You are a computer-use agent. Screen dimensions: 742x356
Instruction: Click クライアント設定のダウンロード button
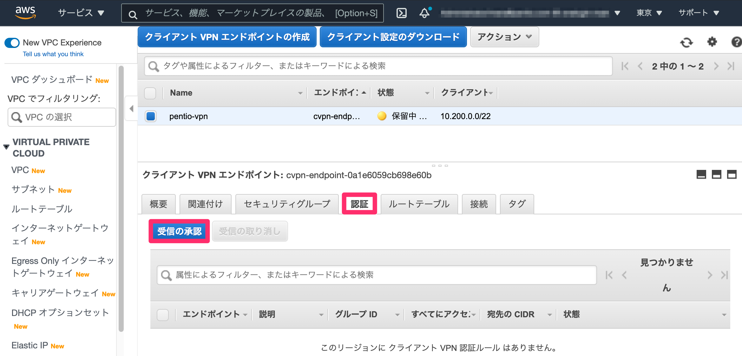(393, 37)
